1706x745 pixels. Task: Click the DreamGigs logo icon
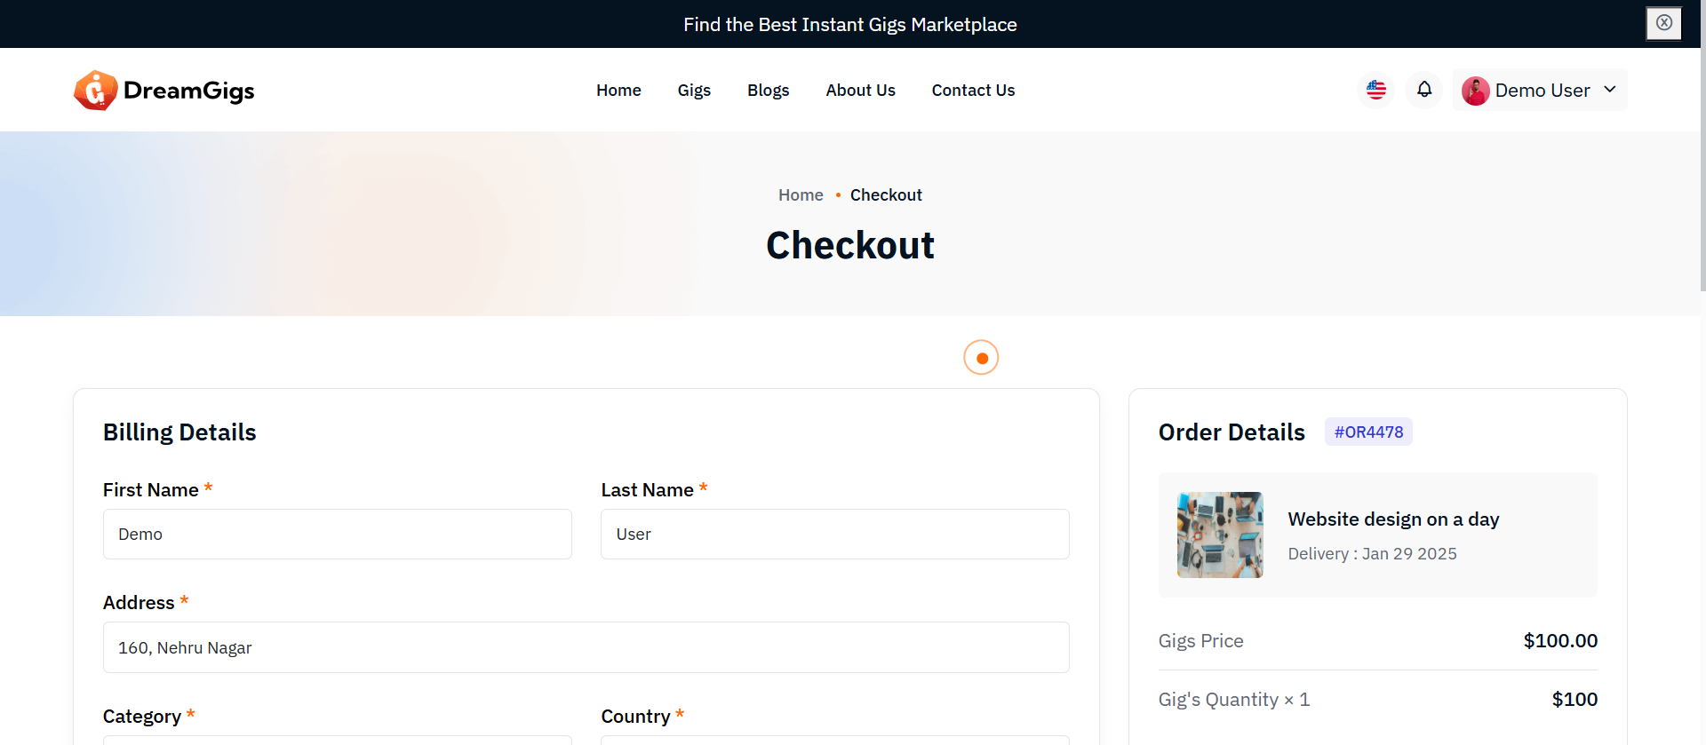[96, 91]
